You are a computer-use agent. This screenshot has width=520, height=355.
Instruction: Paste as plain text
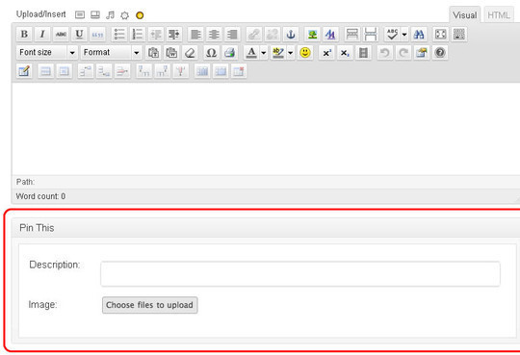click(x=153, y=52)
